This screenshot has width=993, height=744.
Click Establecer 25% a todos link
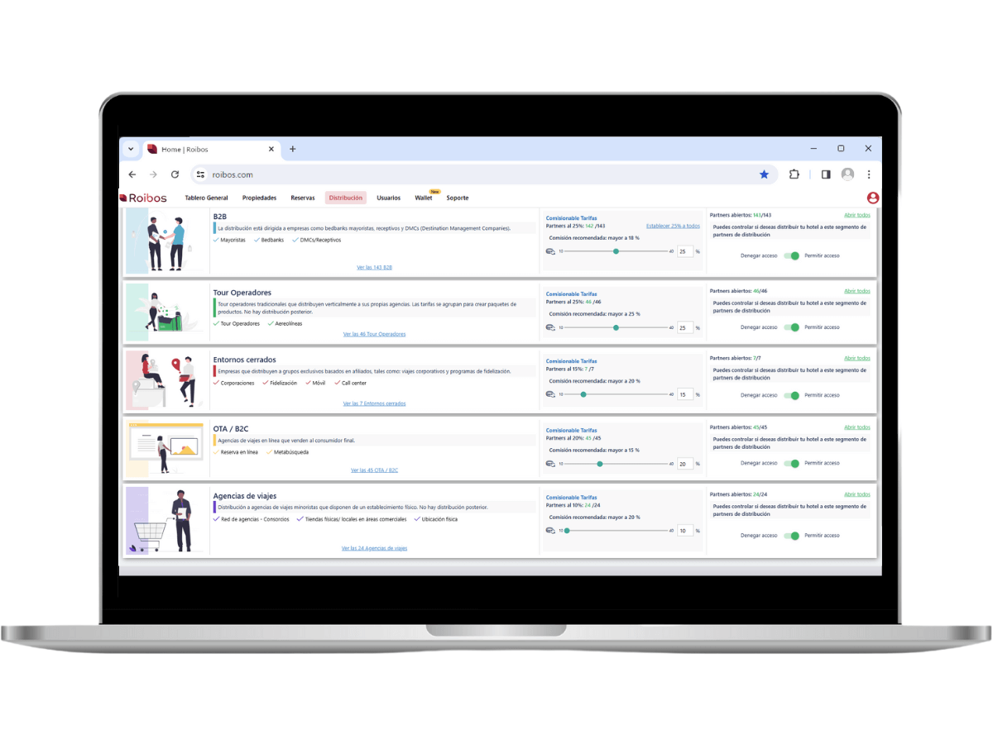[x=672, y=226]
